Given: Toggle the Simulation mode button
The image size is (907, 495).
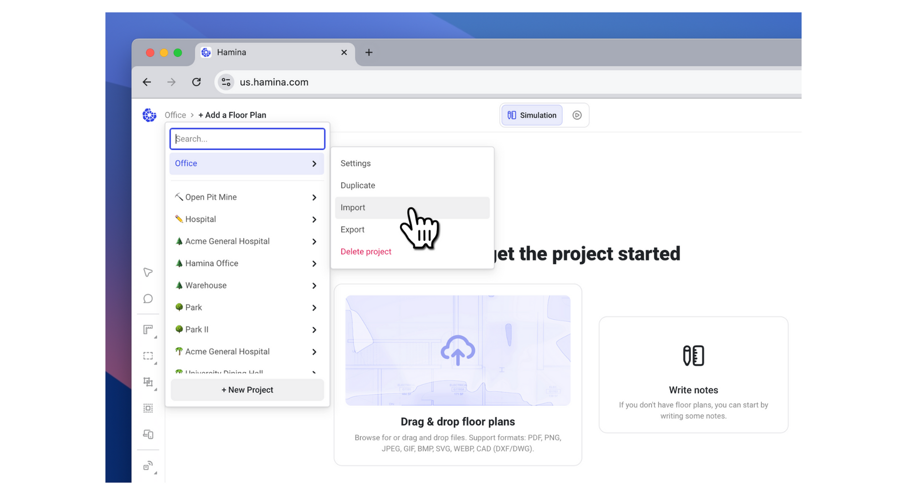Looking at the screenshot, I should pos(532,115).
